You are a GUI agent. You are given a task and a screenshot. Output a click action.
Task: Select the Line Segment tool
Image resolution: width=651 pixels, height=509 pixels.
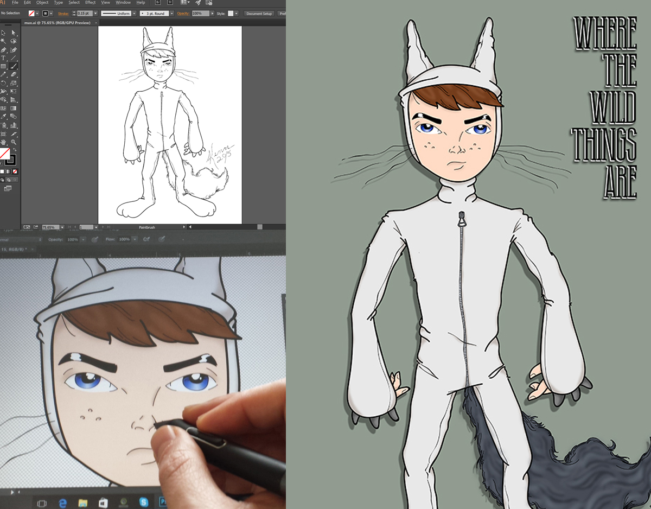(x=14, y=58)
